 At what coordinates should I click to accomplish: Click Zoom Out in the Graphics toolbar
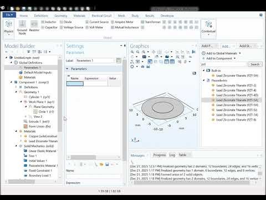138,52
